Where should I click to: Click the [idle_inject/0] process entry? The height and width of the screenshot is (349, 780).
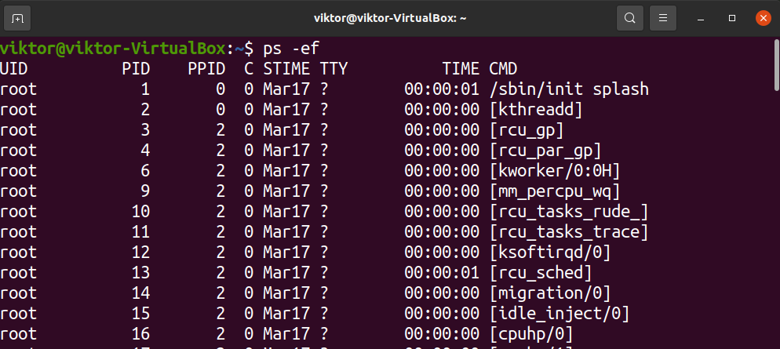pyautogui.click(x=559, y=314)
